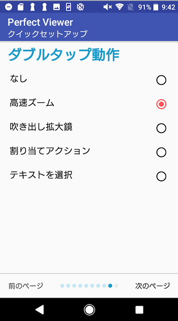Tap the last gray page indicator dot
Screen dimensions: 178x321
(x=116, y=286)
